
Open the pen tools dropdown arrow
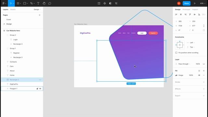click(x=34, y=4)
